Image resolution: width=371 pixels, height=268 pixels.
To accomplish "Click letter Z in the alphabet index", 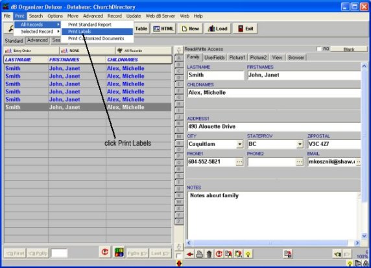I will (179, 221).
